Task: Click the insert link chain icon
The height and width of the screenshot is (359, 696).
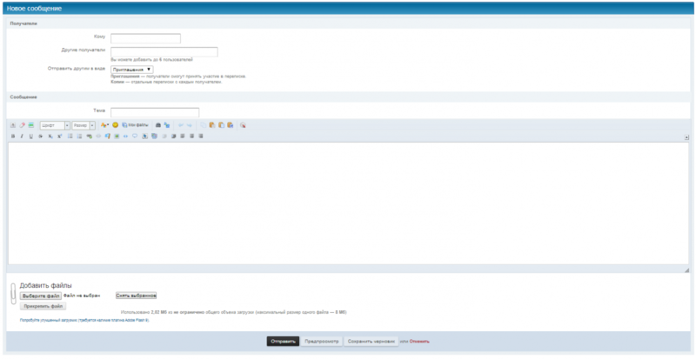Action: click(x=90, y=136)
